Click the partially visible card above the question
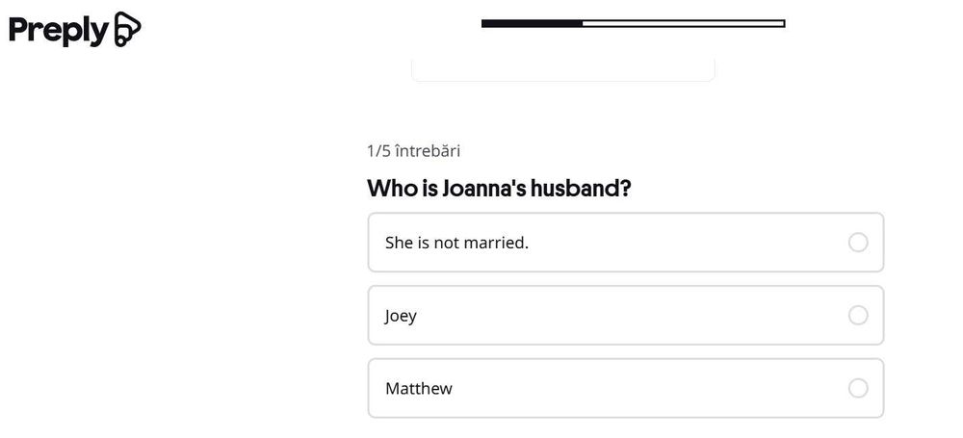Viewport: 963px width, 438px height. pos(563,69)
